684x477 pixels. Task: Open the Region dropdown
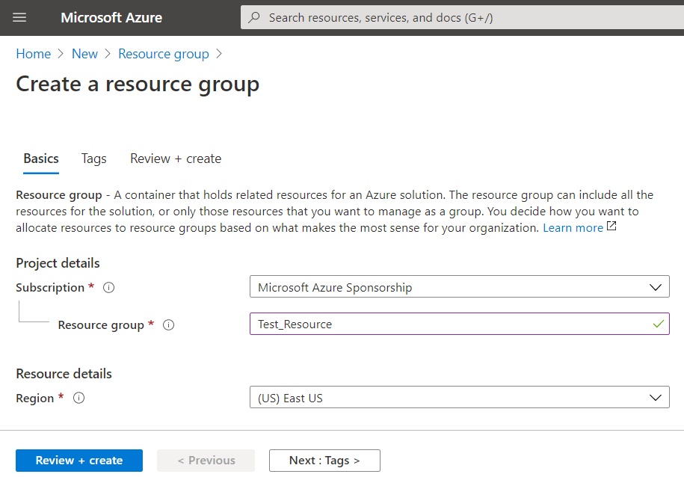[x=459, y=397]
